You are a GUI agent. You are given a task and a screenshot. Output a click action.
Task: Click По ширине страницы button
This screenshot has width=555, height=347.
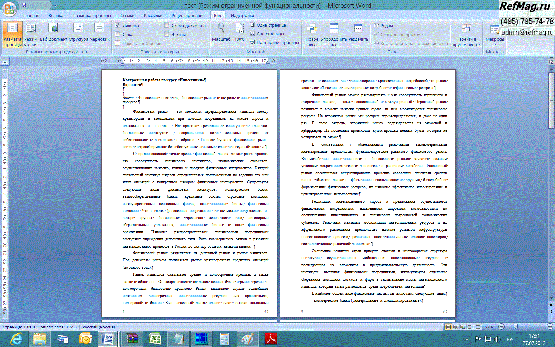274,42
